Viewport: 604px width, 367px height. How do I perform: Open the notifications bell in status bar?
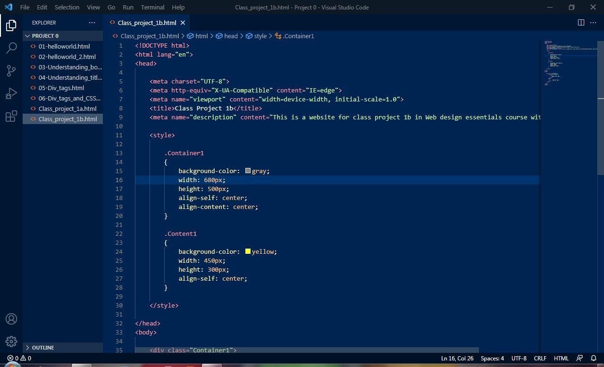click(x=594, y=358)
